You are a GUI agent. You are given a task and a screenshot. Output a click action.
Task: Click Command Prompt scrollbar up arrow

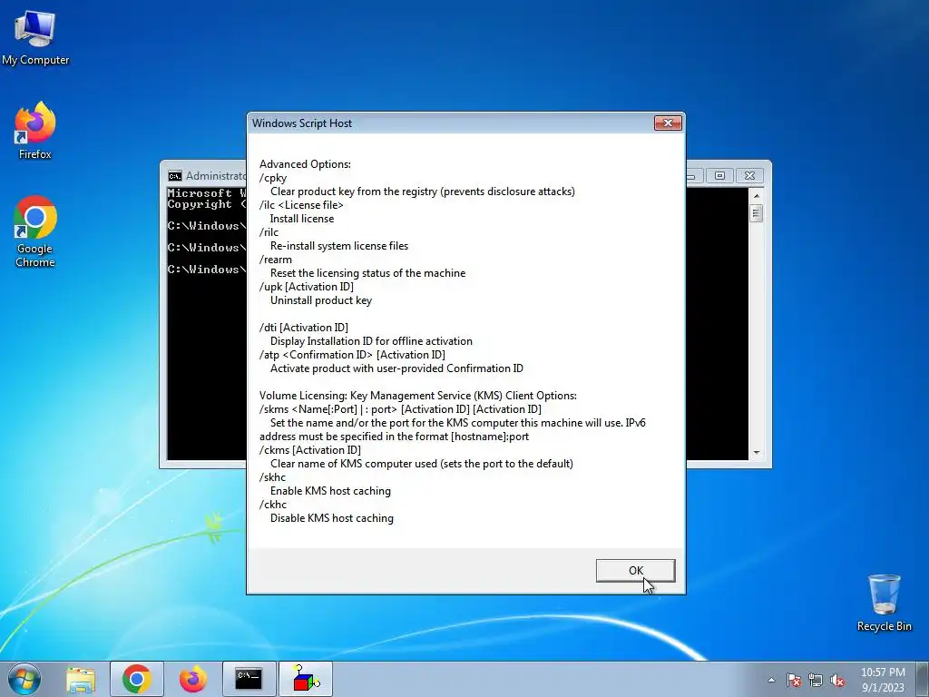756,196
